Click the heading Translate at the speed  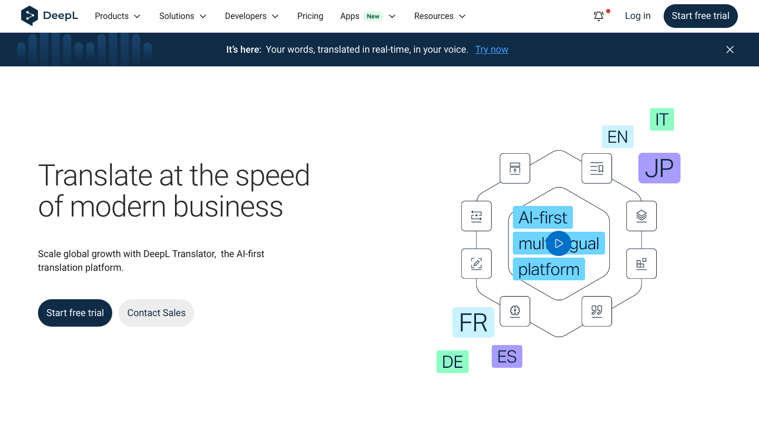pyautogui.click(x=174, y=175)
